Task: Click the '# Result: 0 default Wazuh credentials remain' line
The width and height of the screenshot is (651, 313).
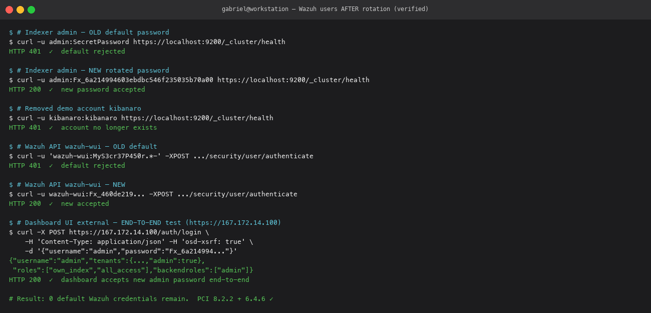Action: pos(141,299)
